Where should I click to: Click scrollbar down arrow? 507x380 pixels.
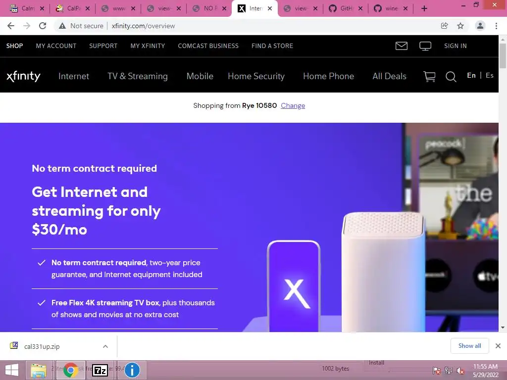[x=503, y=328]
